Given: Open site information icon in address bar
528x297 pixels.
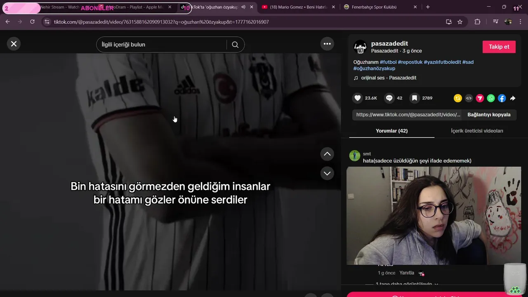Looking at the screenshot, I should tap(47, 22).
